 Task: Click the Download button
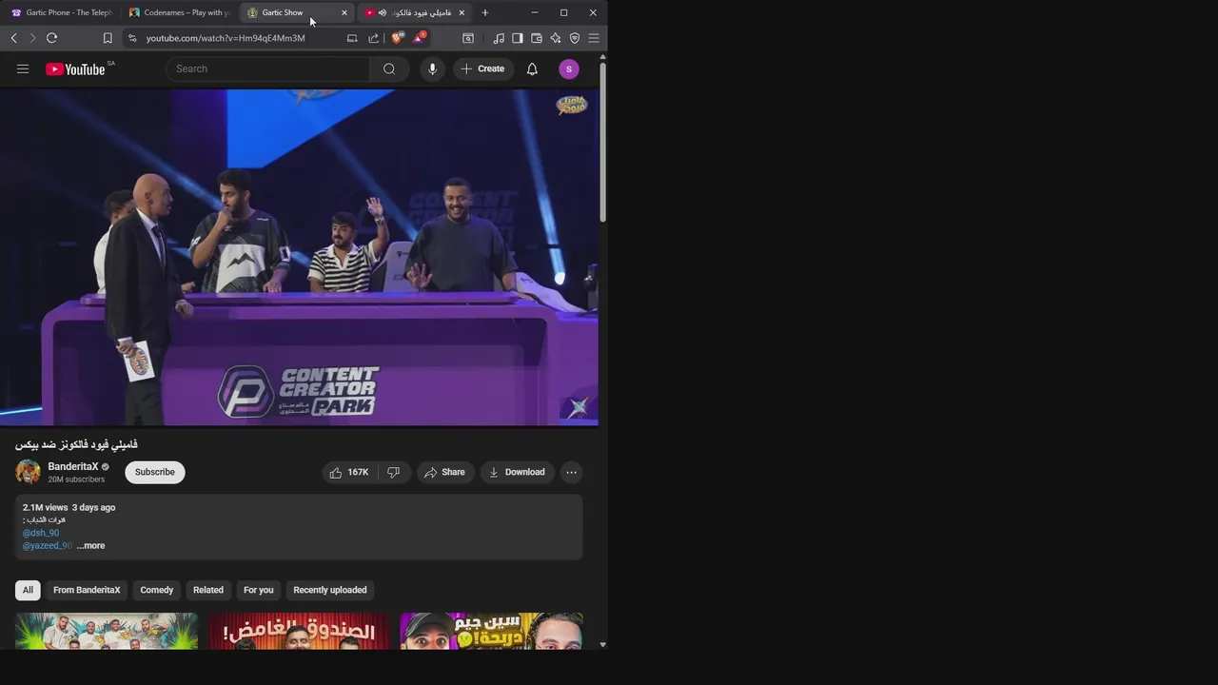(x=517, y=472)
